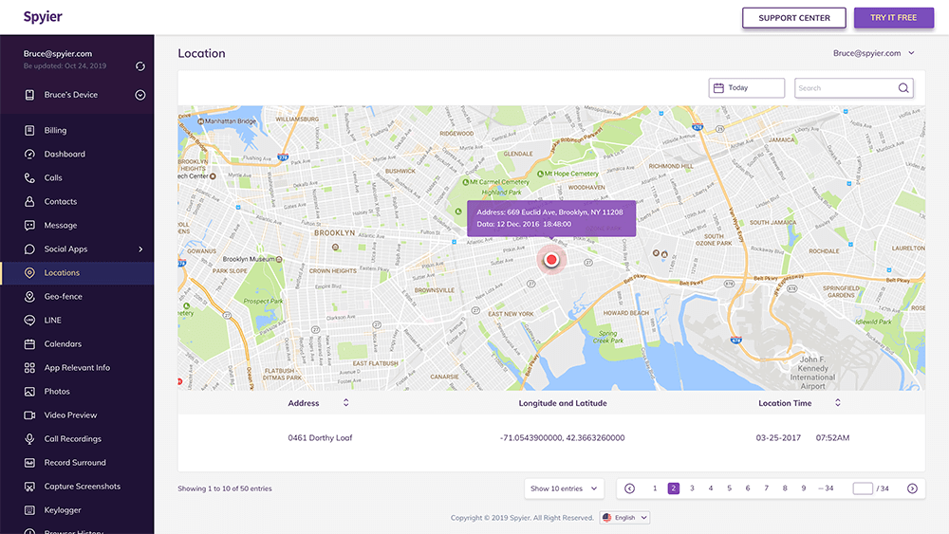Expand the Social Apps submenu chevron

(140, 249)
